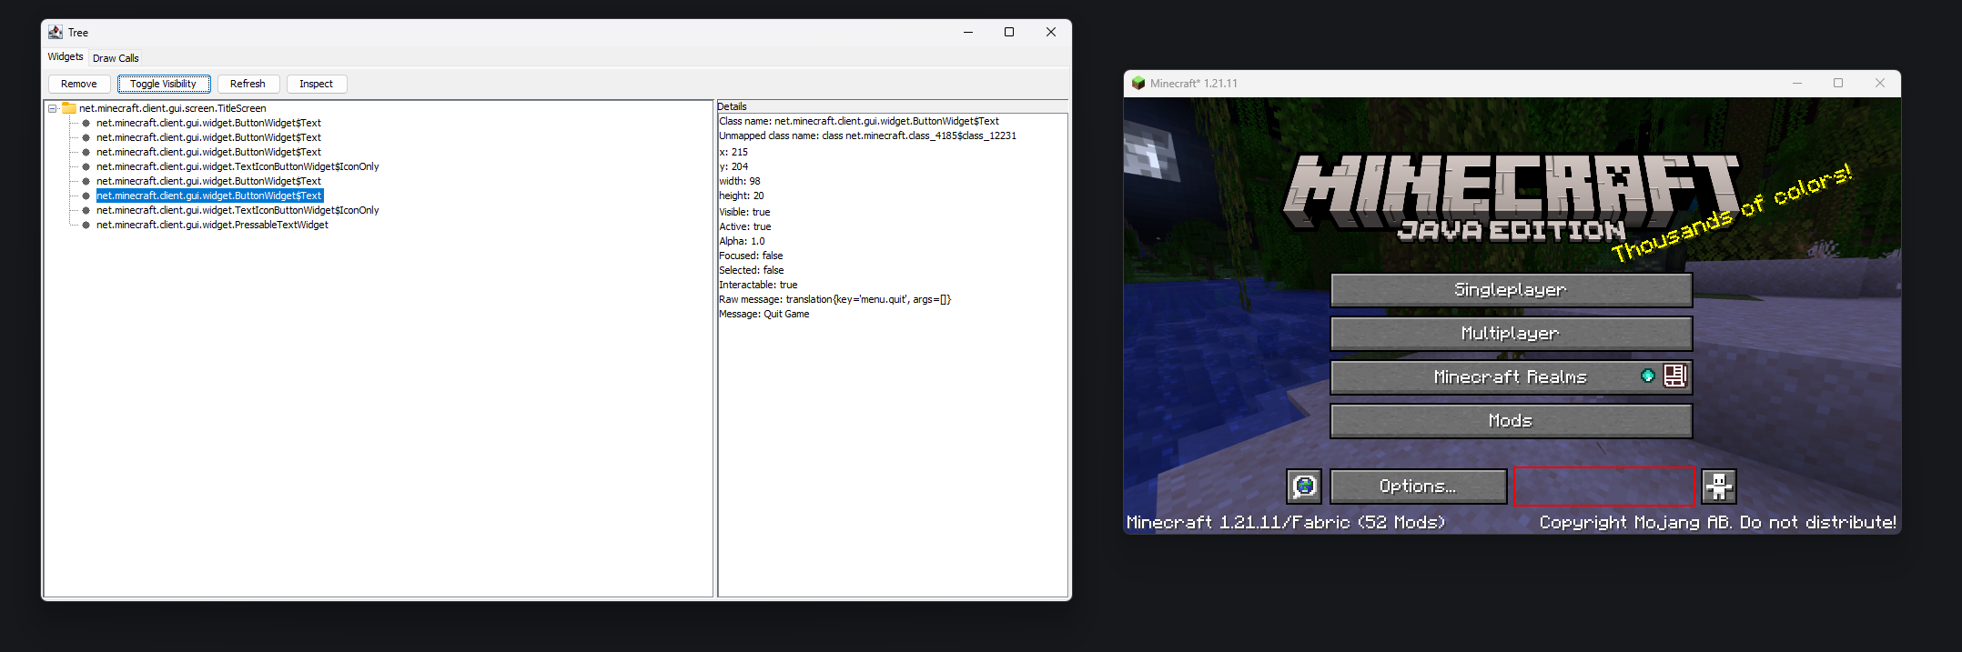Click the Toggle Visibility button

[164, 84]
